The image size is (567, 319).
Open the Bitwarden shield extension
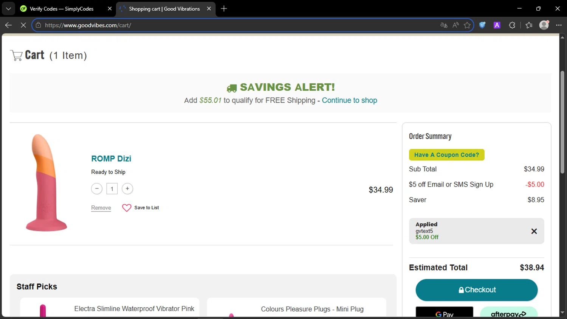tap(482, 25)
